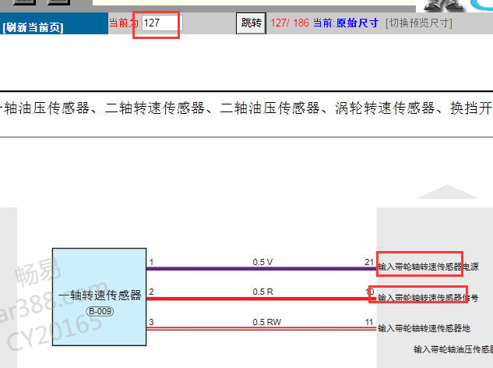
Task: Click the 切换预览尺寸 link
Action: [x=419, y=23]
